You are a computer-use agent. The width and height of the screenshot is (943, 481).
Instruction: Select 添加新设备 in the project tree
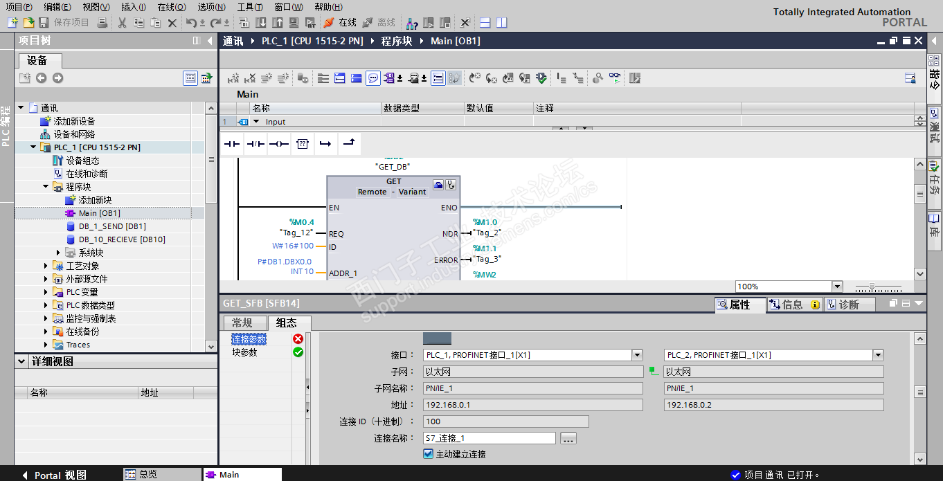[x=73, y=121]
